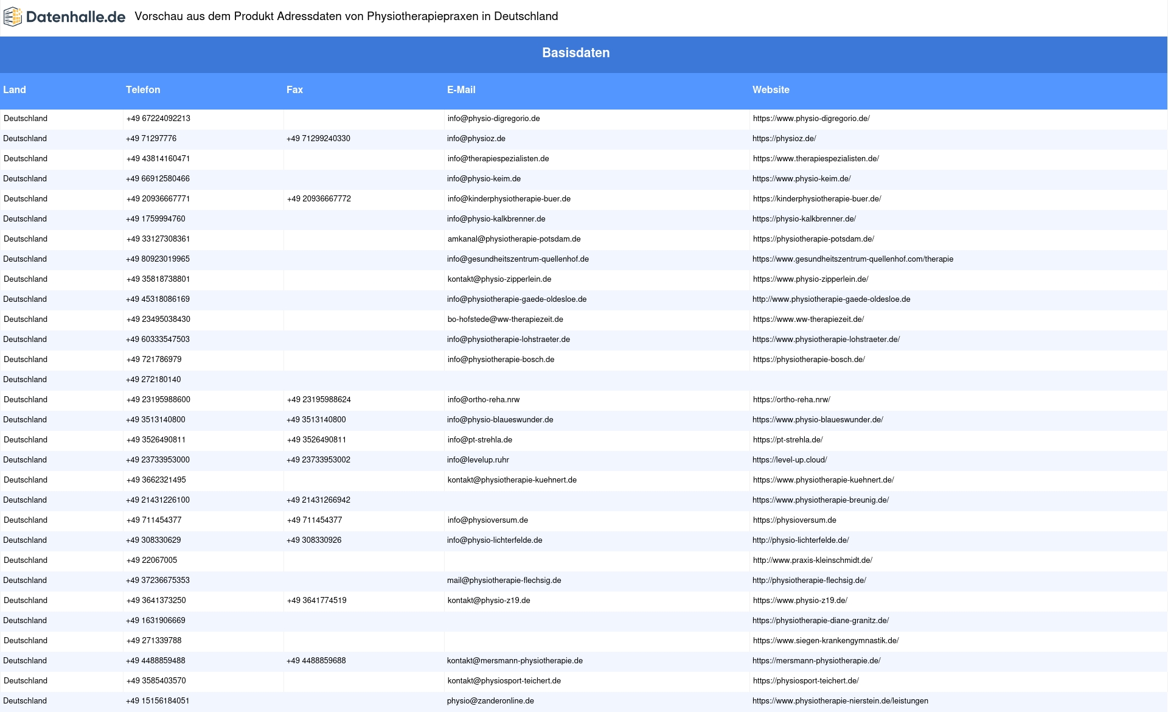Select phone number +49 1759994760
Screen dimensions: 1168x712
coord(156,219)
